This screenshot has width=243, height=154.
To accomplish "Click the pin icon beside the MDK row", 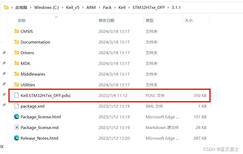I will click(x=4, y=63).
